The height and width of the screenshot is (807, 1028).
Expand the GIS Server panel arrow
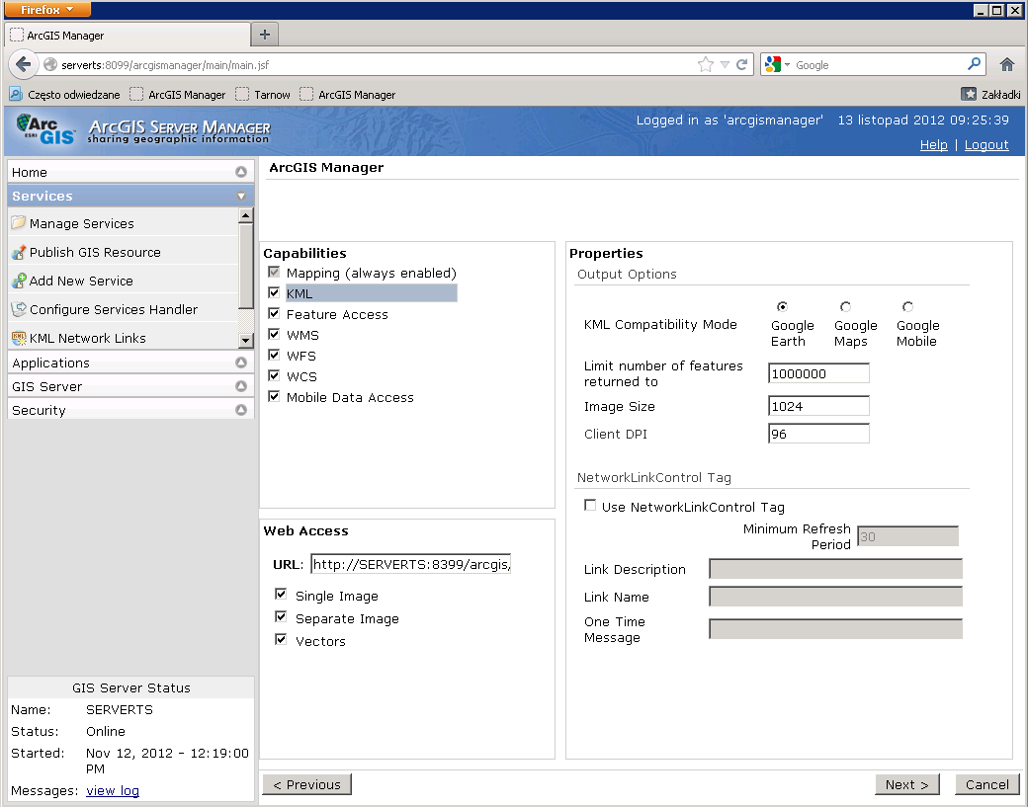[240, 386]
